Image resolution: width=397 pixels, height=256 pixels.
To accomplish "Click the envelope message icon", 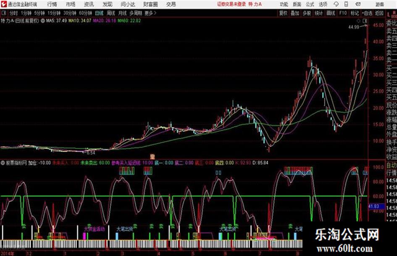I will 358,4.
